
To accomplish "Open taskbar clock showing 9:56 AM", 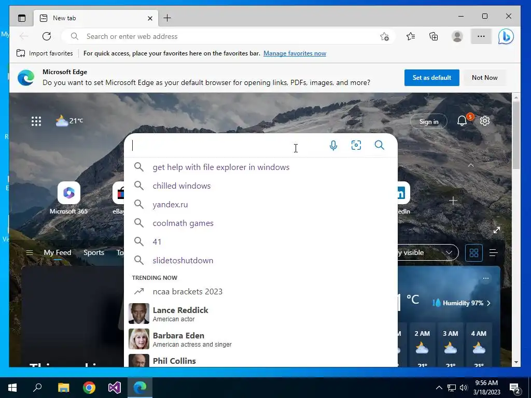I will pos(486,388).
